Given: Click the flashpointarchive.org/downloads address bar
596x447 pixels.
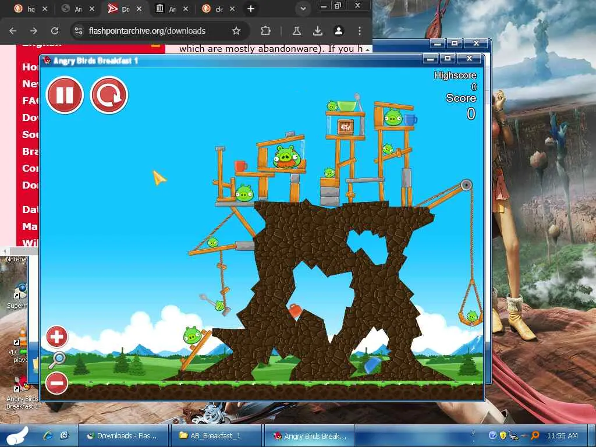Looking at the screenshot, I should [159, 31].
